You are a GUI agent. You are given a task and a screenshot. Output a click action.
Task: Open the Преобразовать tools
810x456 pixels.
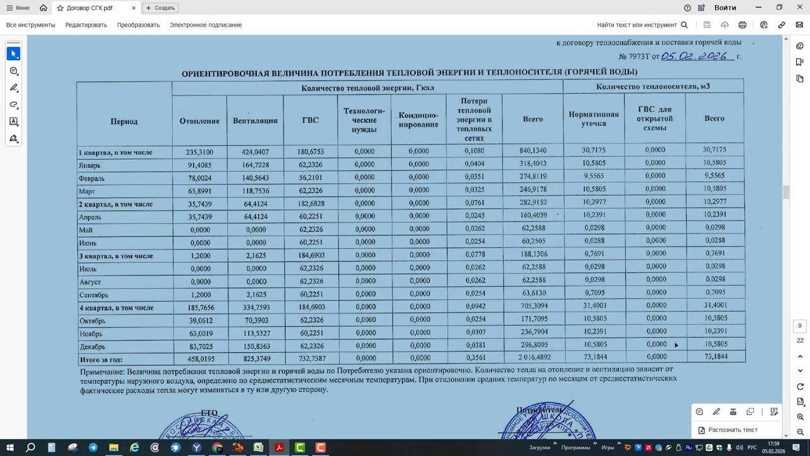[x=138, y=25]
